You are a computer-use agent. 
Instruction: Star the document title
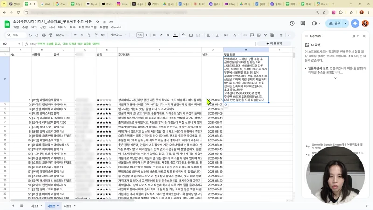(97, 21)
